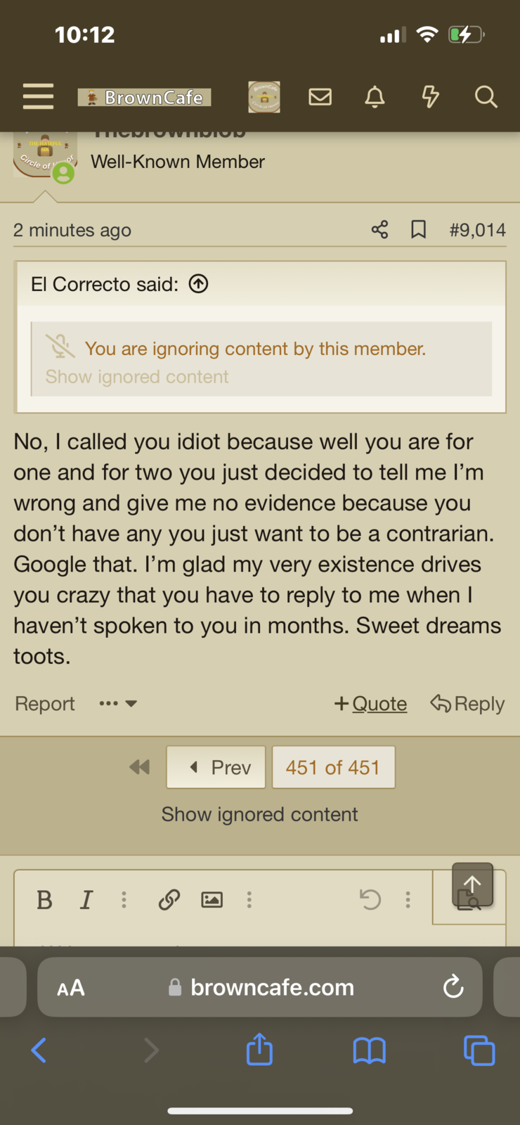Open the alerts bell icon
The width and height of the screenshot is (520, 1125).
375,96
